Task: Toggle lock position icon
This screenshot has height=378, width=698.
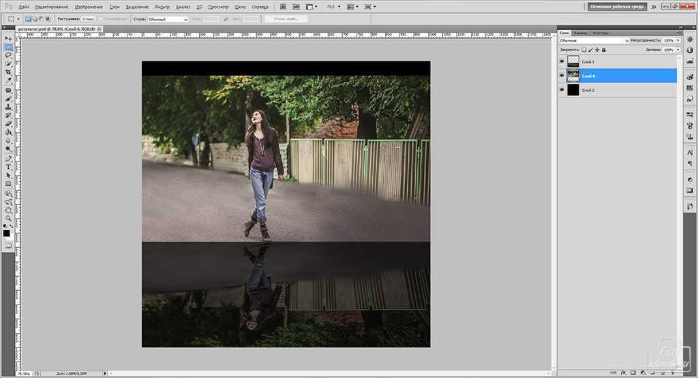Action: (x=597, y=50)
